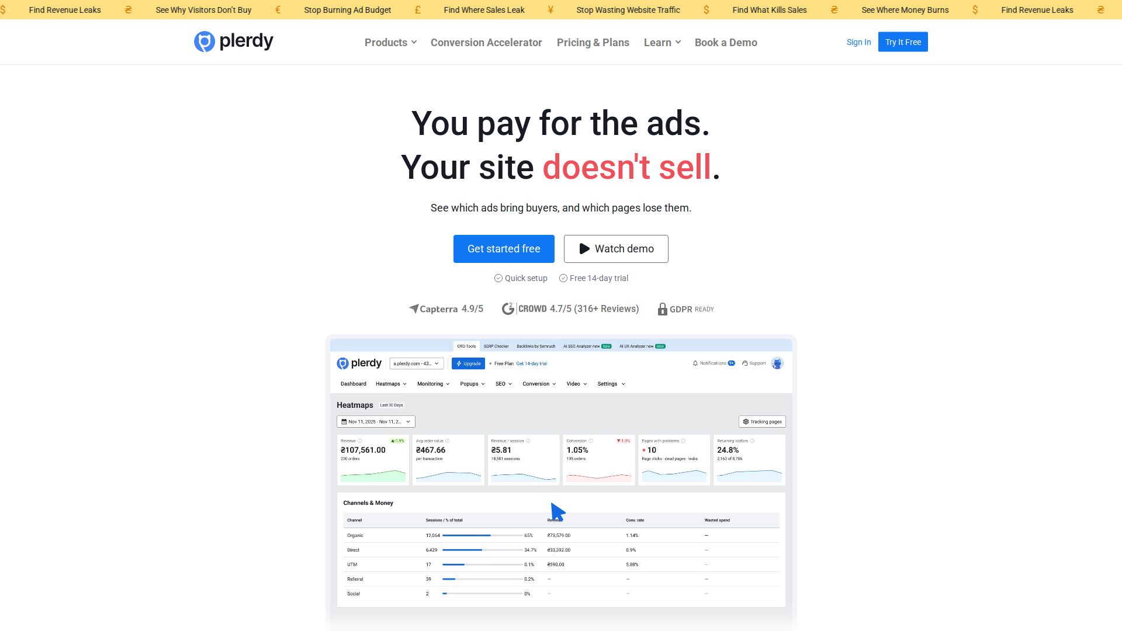The height and width of the screenshot is (631, 1122).
Task: Expand the Conversion dashboard menu
Action: coord(539,384)
